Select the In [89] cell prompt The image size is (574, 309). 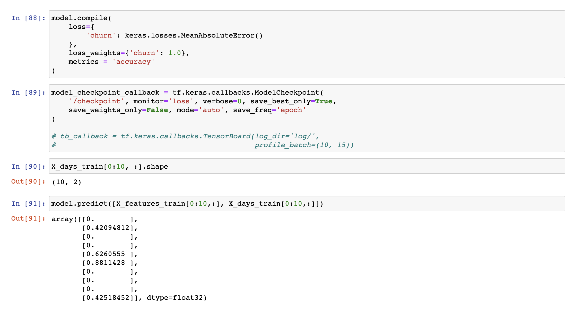click(x=28, y=93)
